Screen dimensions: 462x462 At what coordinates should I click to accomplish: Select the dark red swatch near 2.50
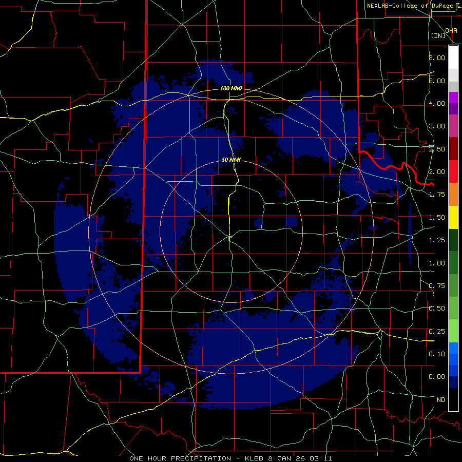point(453,149)
